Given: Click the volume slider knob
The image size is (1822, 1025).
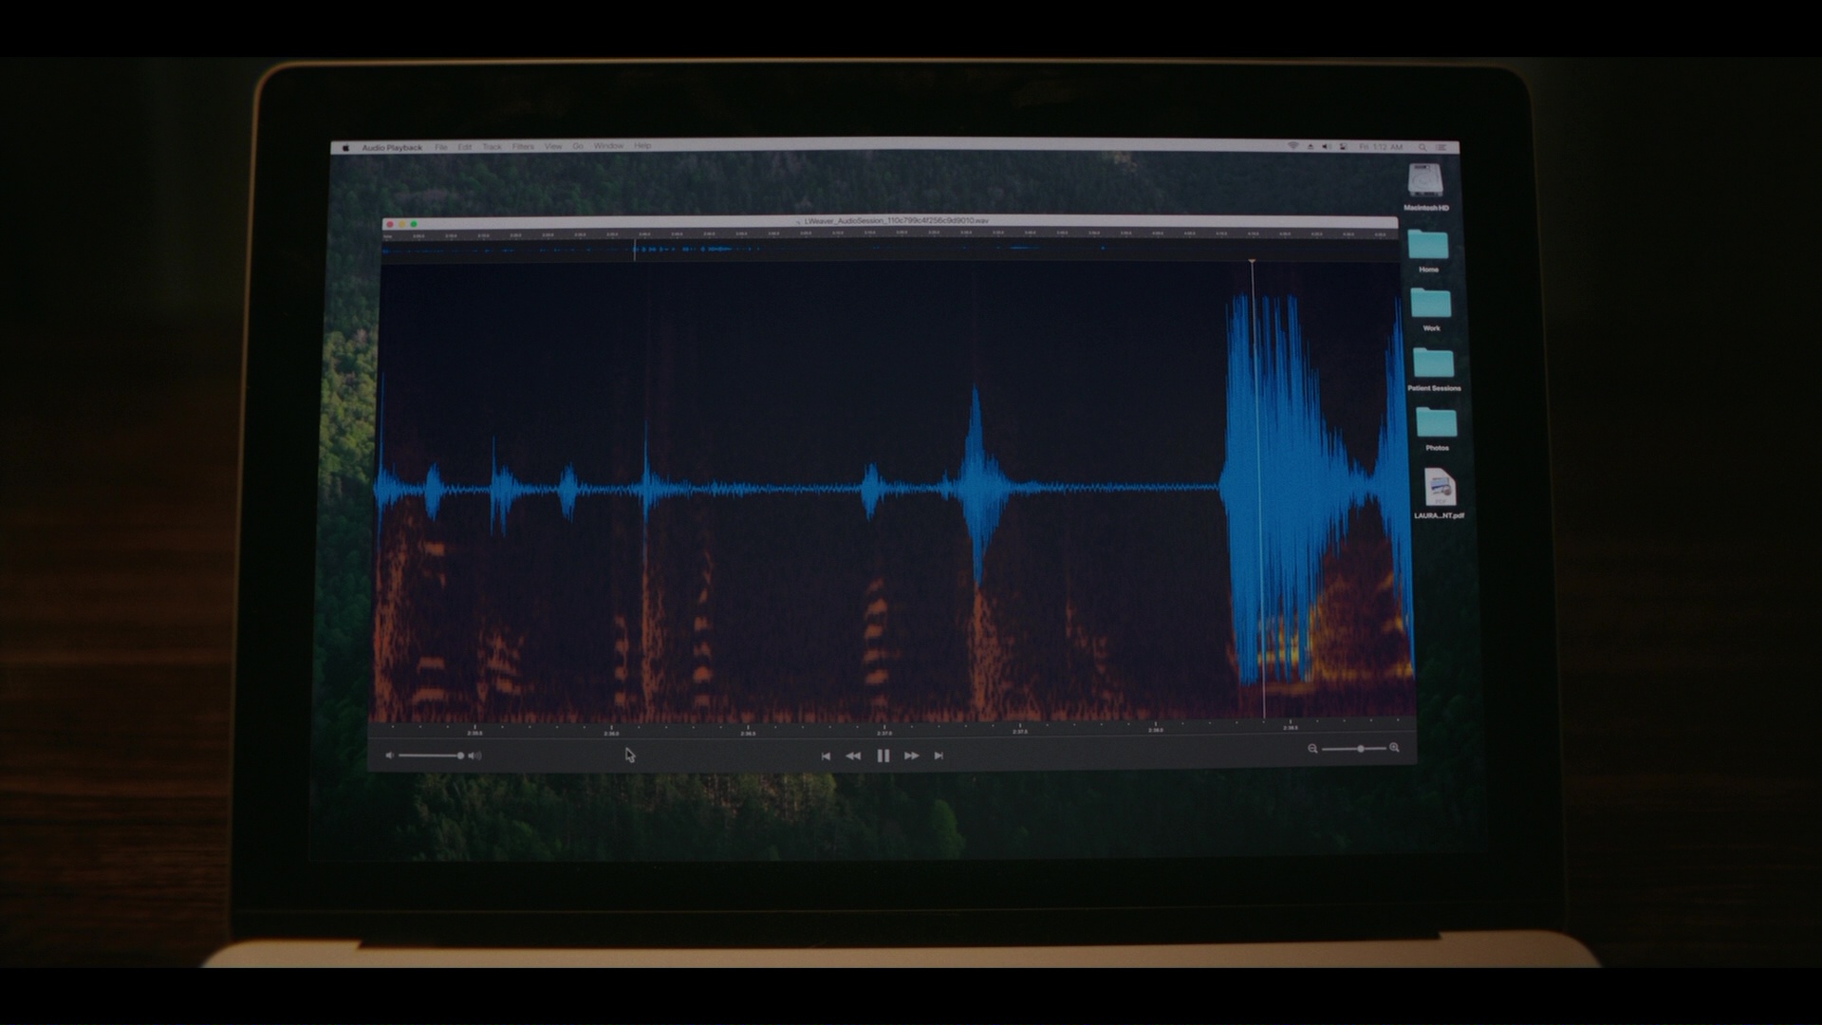Looking at the screenshot, I should tap(460, 755).
